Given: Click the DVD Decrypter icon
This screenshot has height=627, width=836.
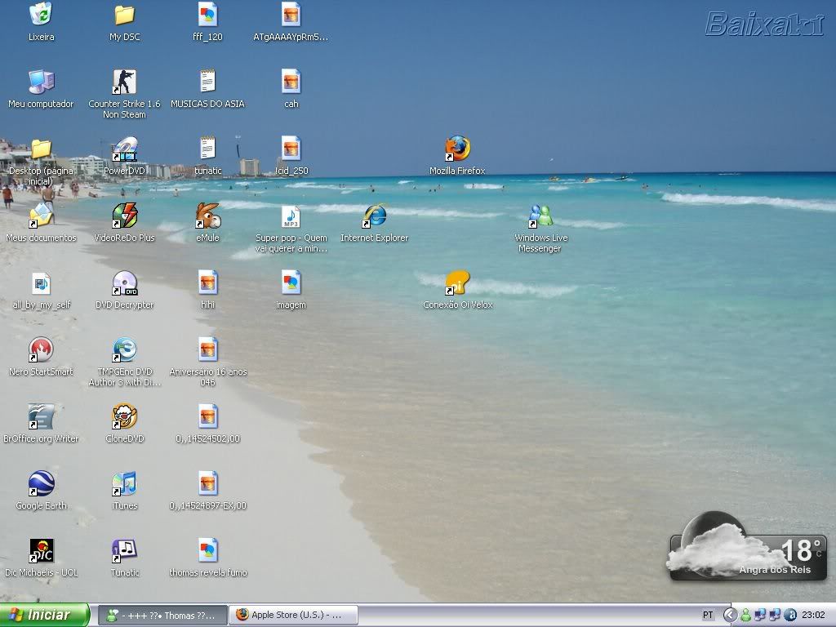Looking at the screenshot, I should (124, 283).
